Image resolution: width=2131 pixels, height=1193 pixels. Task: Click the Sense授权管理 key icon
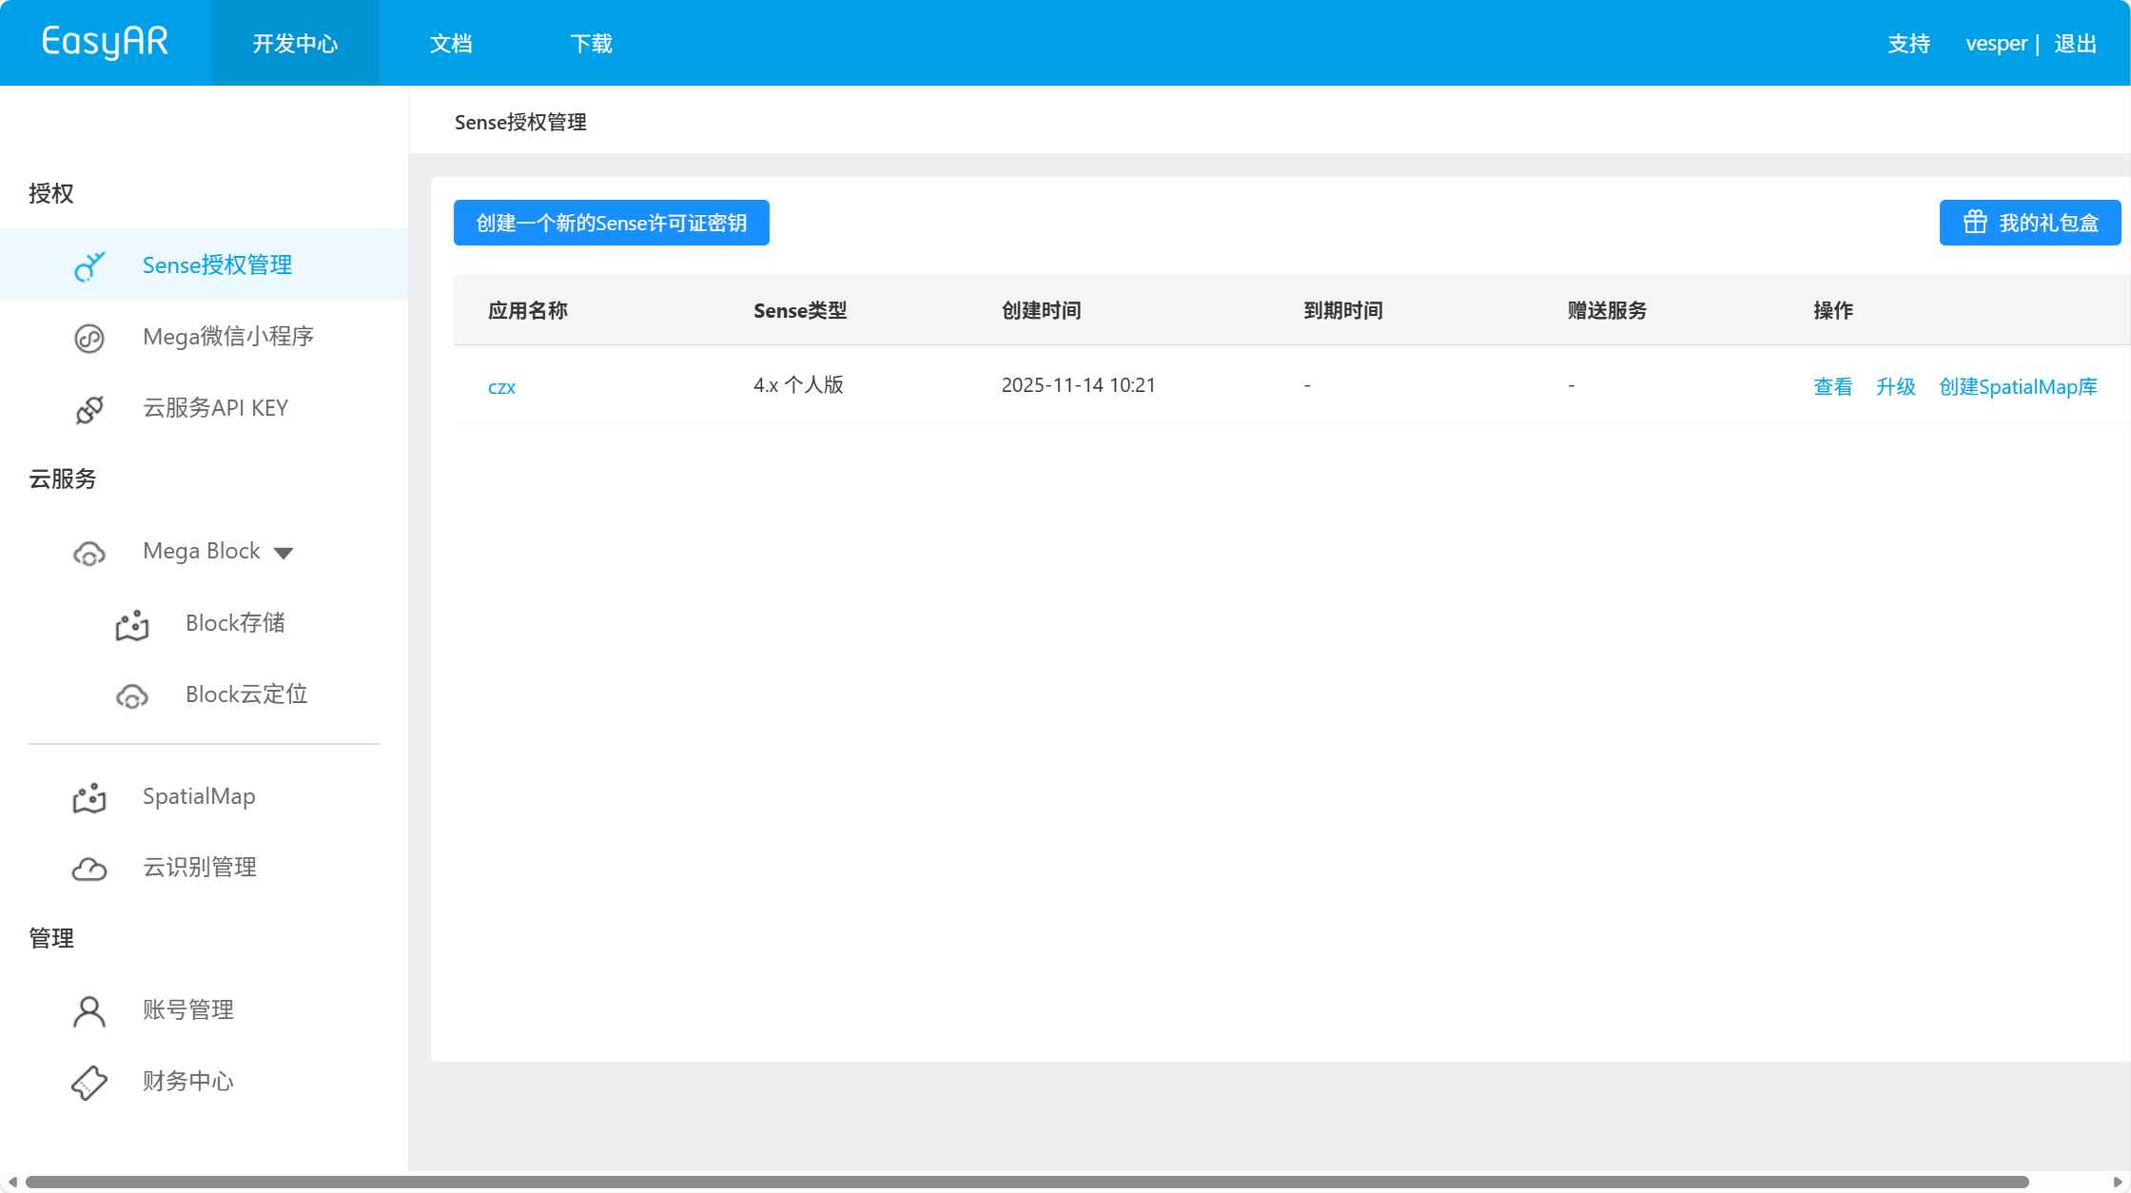(89, 266)
